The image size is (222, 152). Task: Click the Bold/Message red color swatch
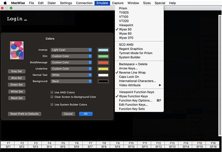103,63
